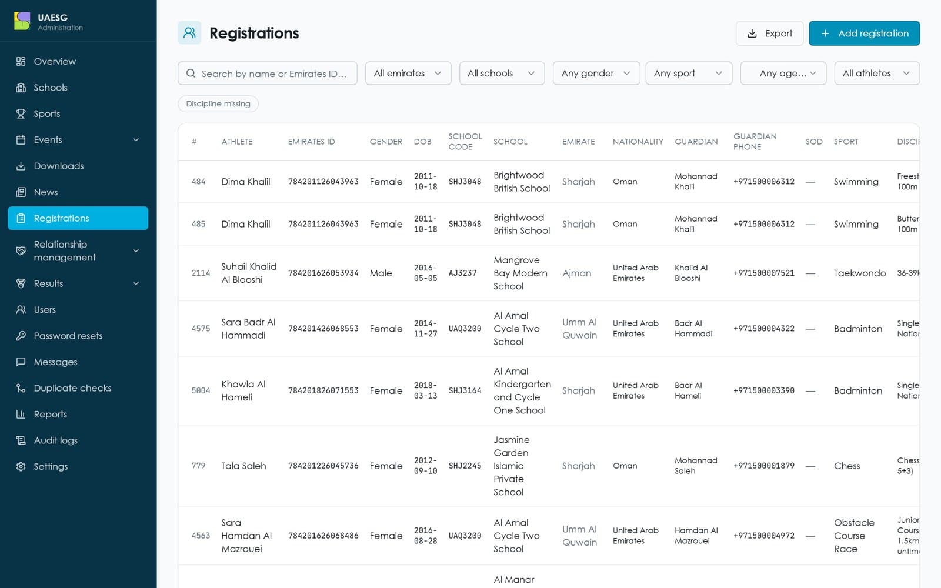The width and height of the screenshot is (941, 588).
Task: Open the All emirates dropdown
Action: click(408, 73)
